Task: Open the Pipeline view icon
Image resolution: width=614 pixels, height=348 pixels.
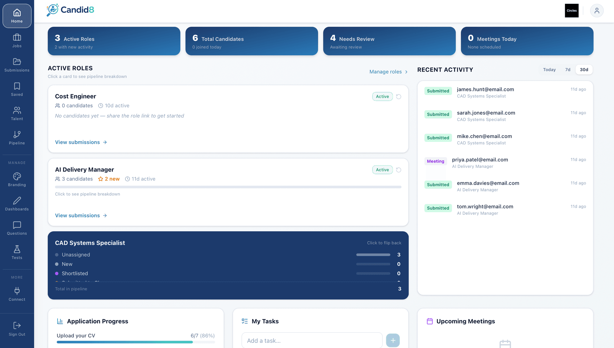Action: pos(17,137)
